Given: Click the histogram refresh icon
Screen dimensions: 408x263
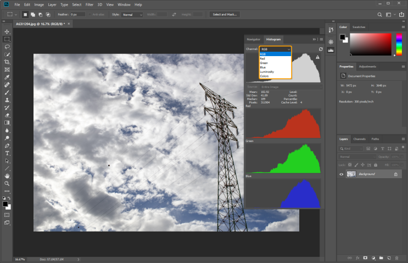Looking at the screenshot, I should [321, 49].
